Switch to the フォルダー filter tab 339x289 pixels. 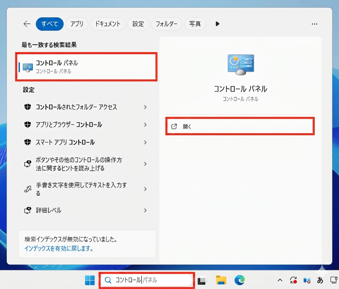point(166,24)
